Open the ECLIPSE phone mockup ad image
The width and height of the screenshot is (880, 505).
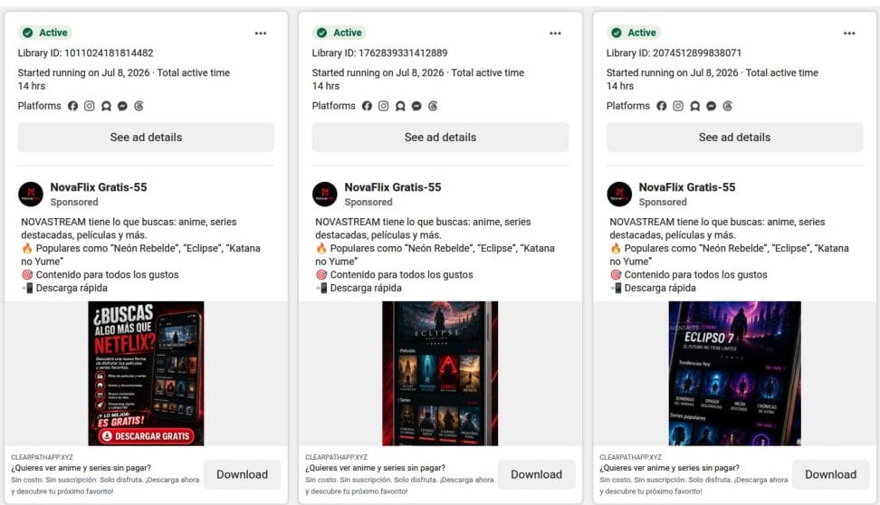coord(441,373)
